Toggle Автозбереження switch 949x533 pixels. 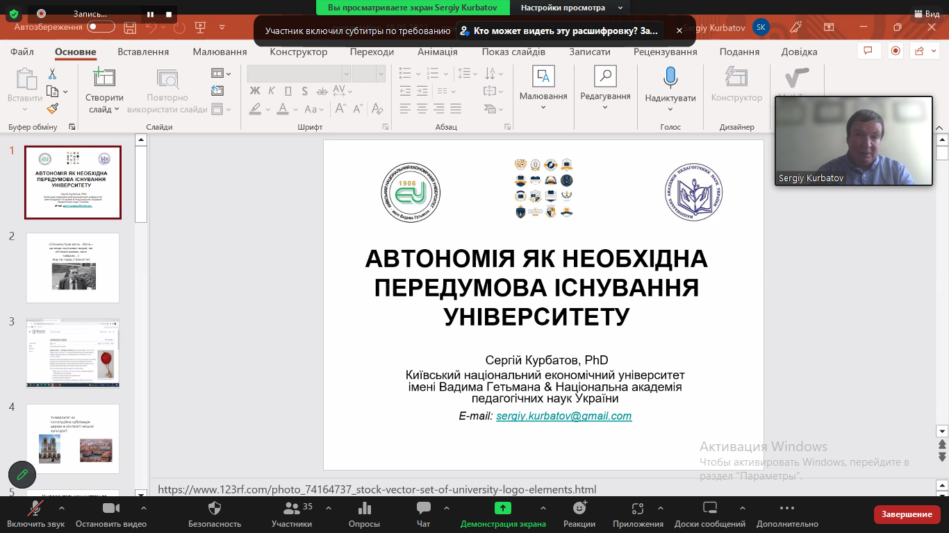click(x=101, y=27)
